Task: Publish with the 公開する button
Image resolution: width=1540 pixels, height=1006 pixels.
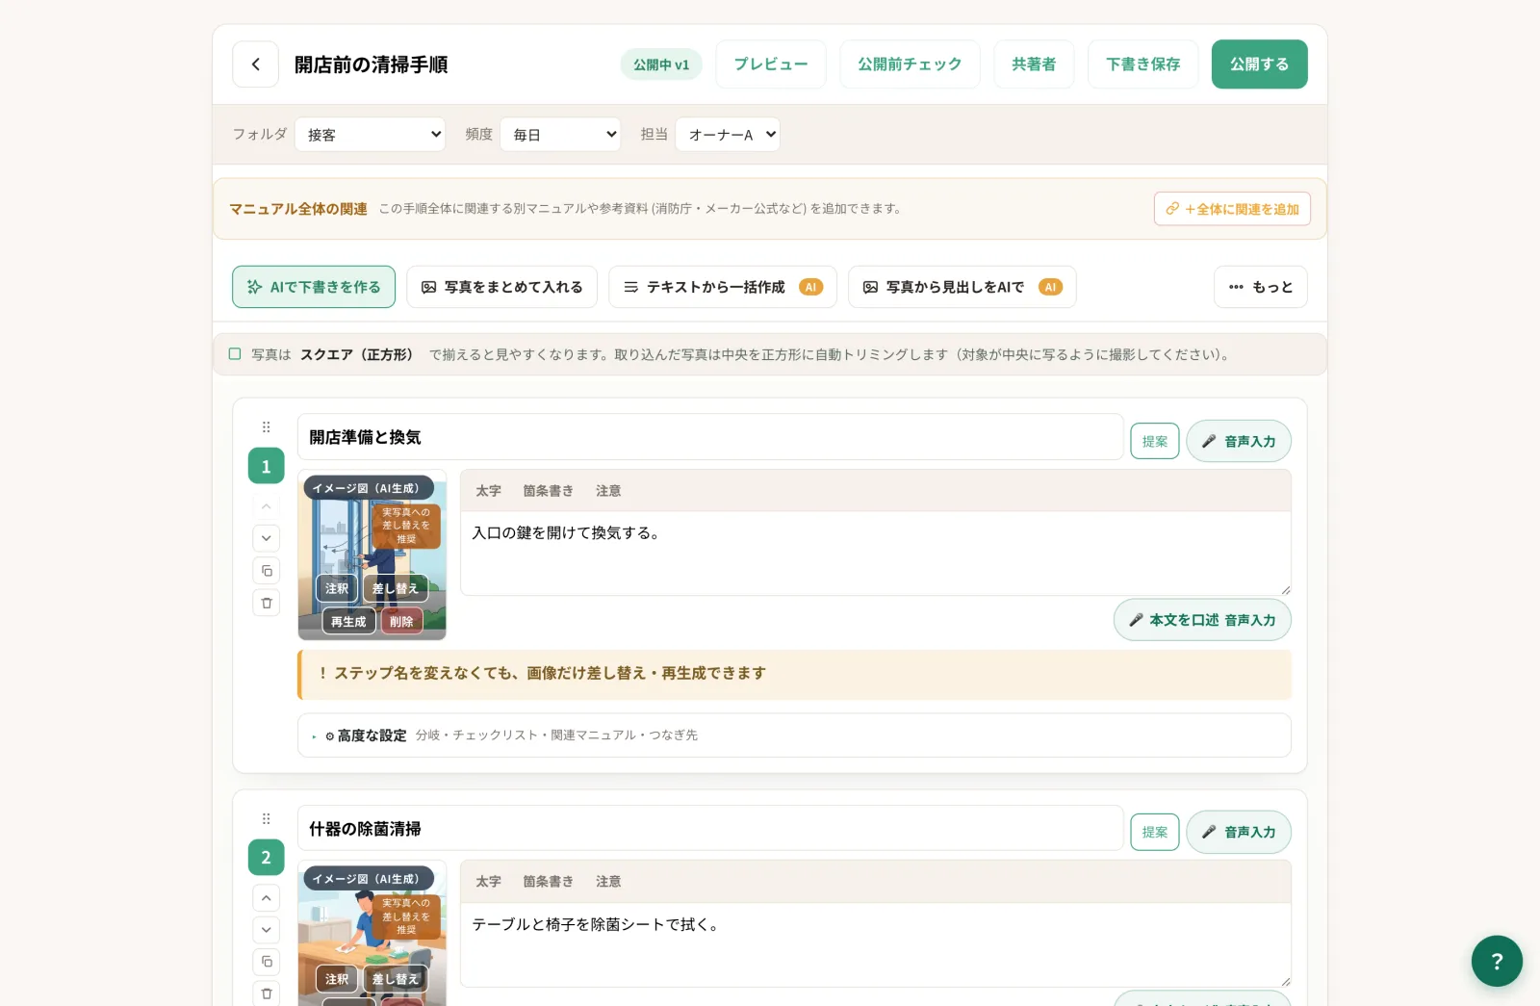Action: tap(1259, 64)
